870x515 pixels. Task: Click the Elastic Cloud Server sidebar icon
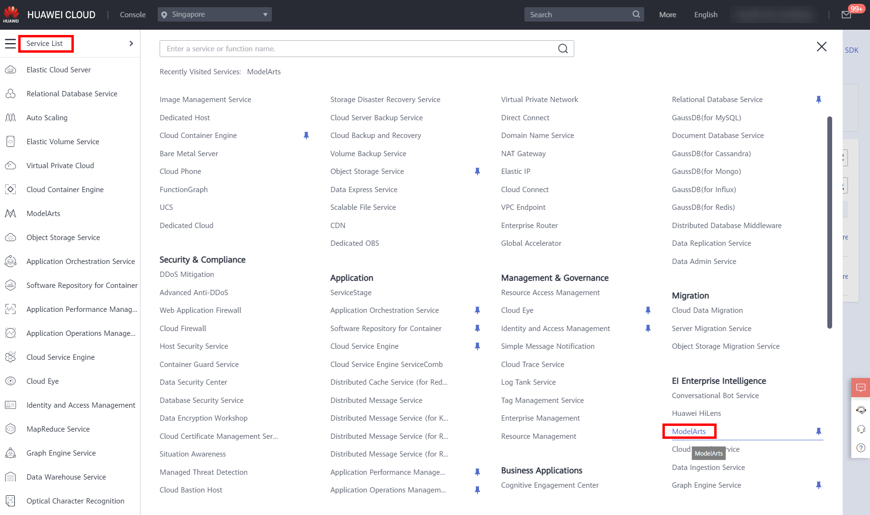11,70
